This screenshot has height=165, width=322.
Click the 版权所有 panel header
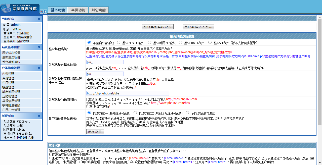(21, 116)
